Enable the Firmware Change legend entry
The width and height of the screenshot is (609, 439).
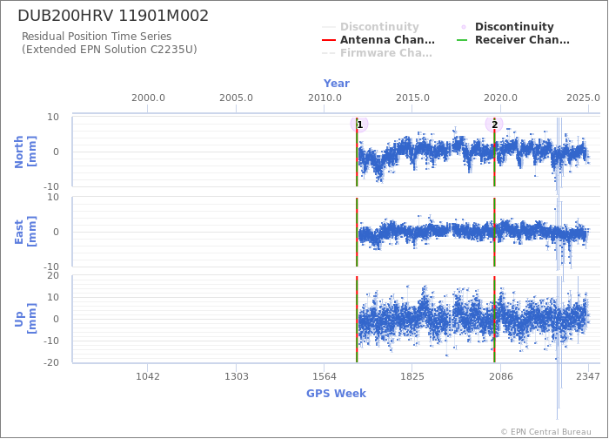pos(377,53)
